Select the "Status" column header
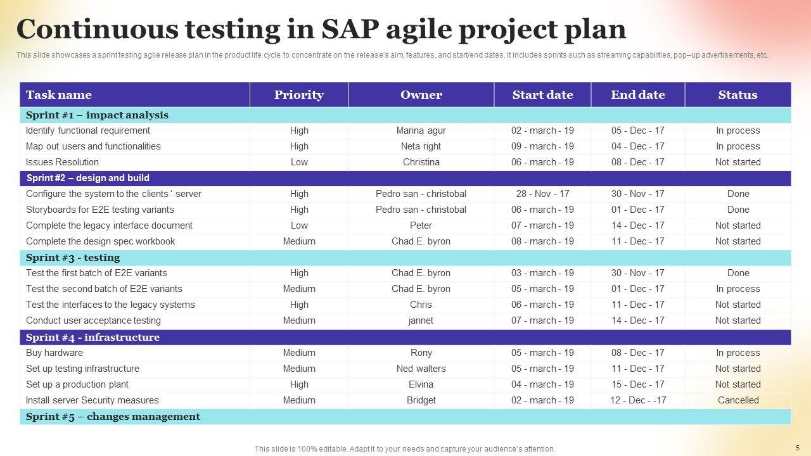Screen dimensions: 811x456 [738, 95]
